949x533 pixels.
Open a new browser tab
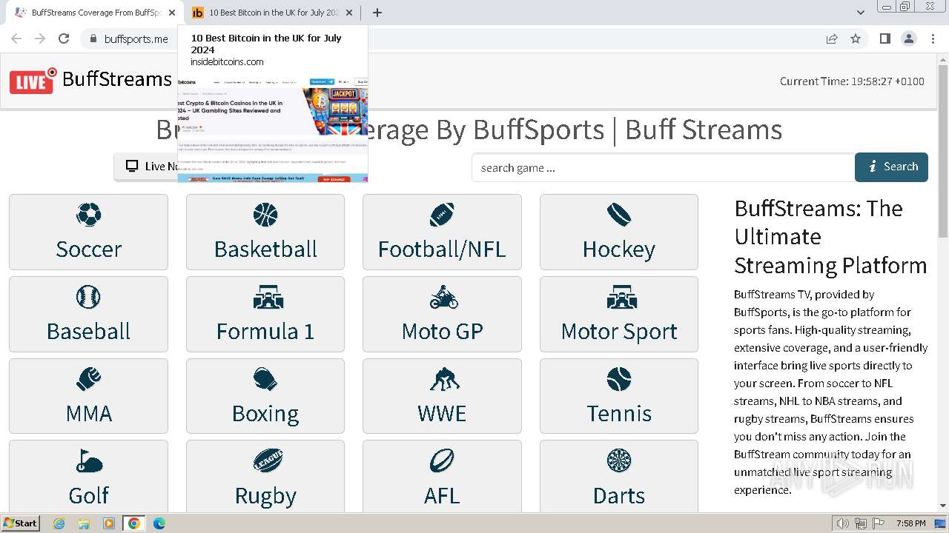tap(377, 13)
